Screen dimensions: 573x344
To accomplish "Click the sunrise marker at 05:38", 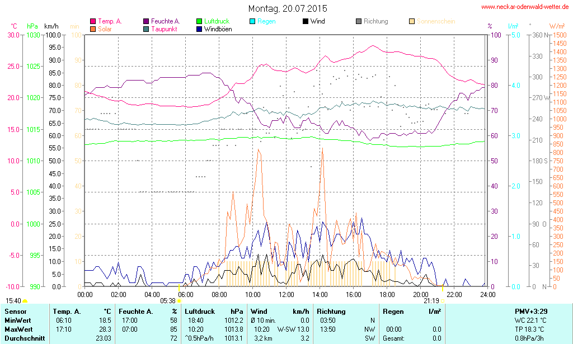I will pos(179,300).
